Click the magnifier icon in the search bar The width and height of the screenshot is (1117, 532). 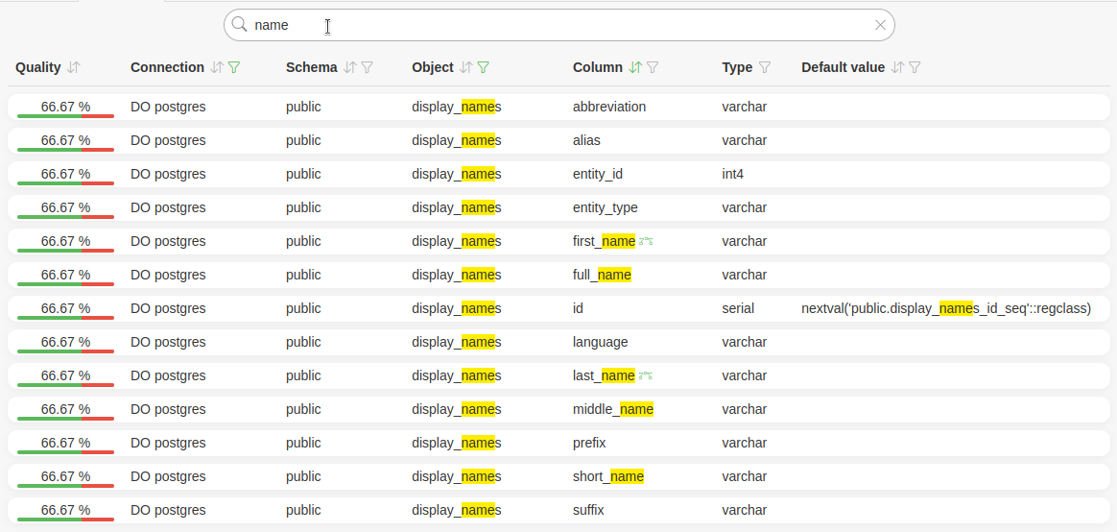(240, 25)
